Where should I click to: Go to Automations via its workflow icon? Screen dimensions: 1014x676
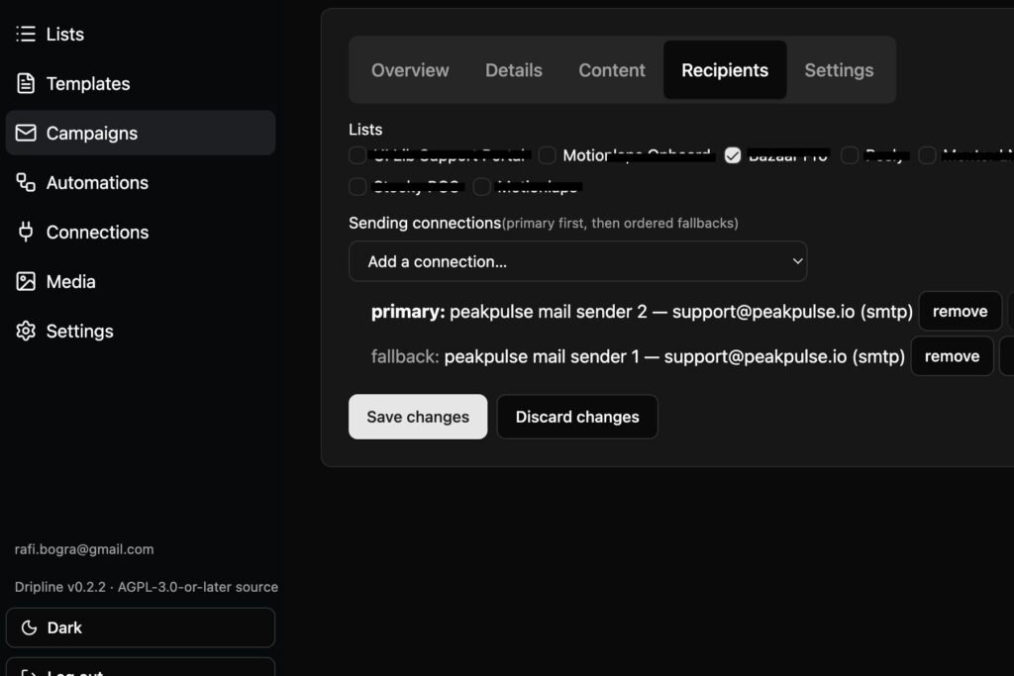(x=26, y=183)
